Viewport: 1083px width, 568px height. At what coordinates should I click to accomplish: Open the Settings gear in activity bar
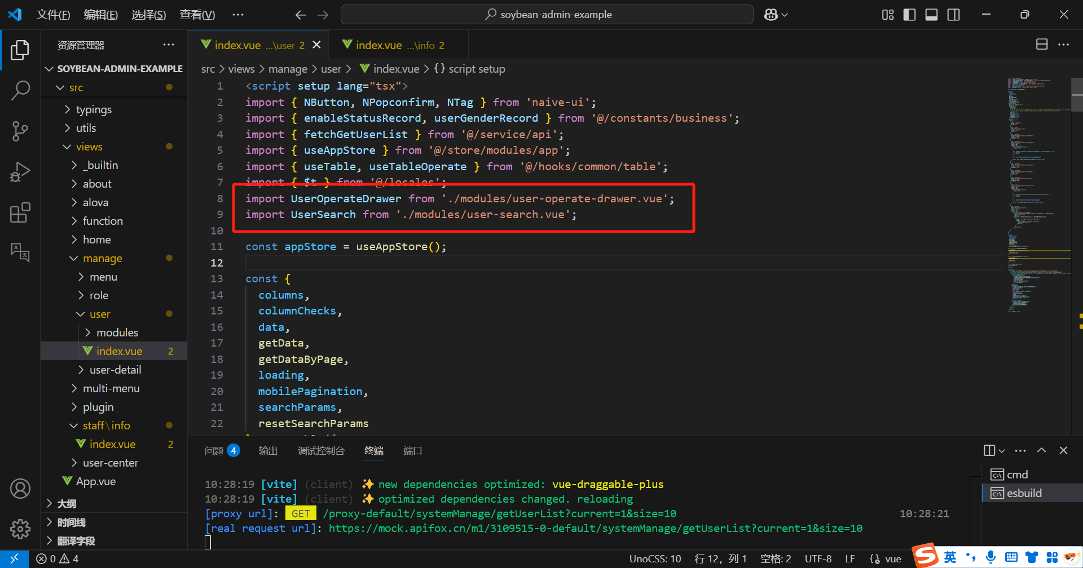[x=20, y=529]
